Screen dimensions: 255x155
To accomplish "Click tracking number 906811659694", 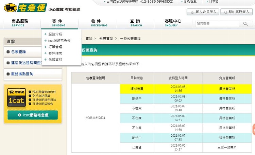I will point(96,118).
